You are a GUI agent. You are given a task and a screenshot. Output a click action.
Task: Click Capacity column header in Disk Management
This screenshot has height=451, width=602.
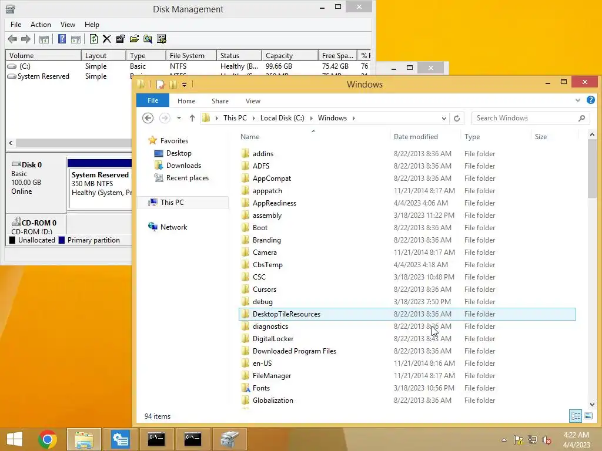(x=290, y=56)
